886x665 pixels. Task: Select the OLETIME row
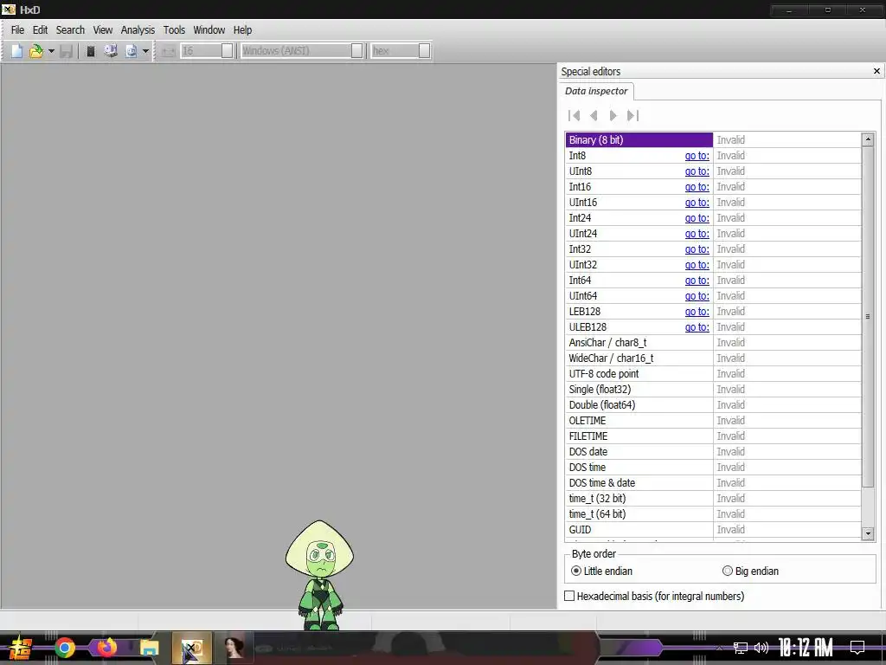[x=713, y=421]
